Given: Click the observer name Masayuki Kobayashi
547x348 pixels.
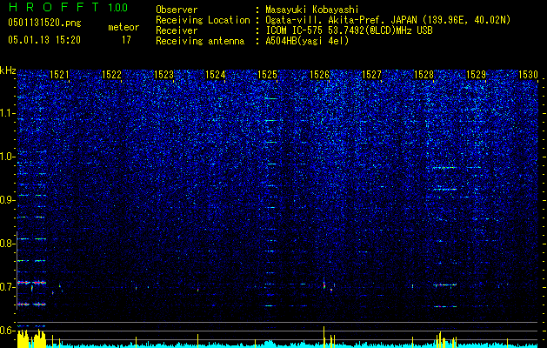Looking at the screenshot, I should click(312, 10).
